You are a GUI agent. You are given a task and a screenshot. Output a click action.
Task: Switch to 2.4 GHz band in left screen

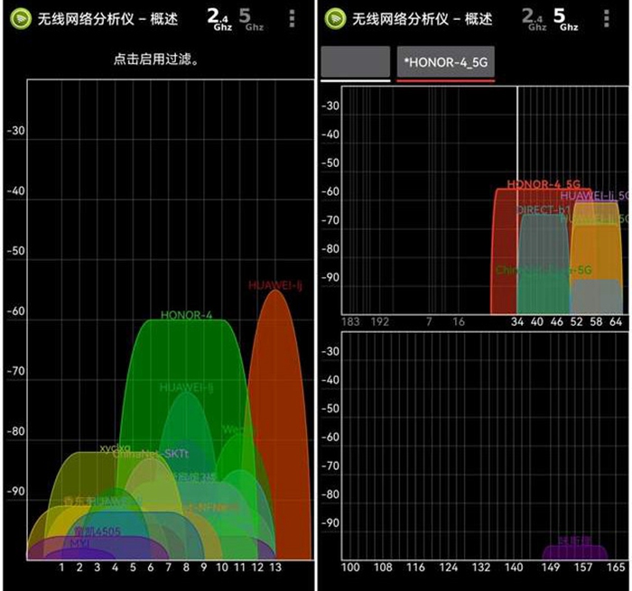[x=219, y=19]
